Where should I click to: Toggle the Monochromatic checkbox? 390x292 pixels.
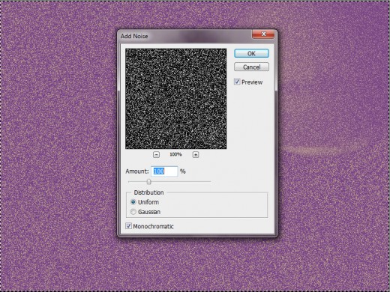[x=128, y=226]
